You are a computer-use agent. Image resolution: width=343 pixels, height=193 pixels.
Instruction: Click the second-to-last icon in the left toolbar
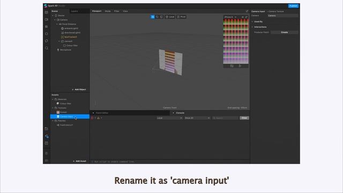pos(47,153)
